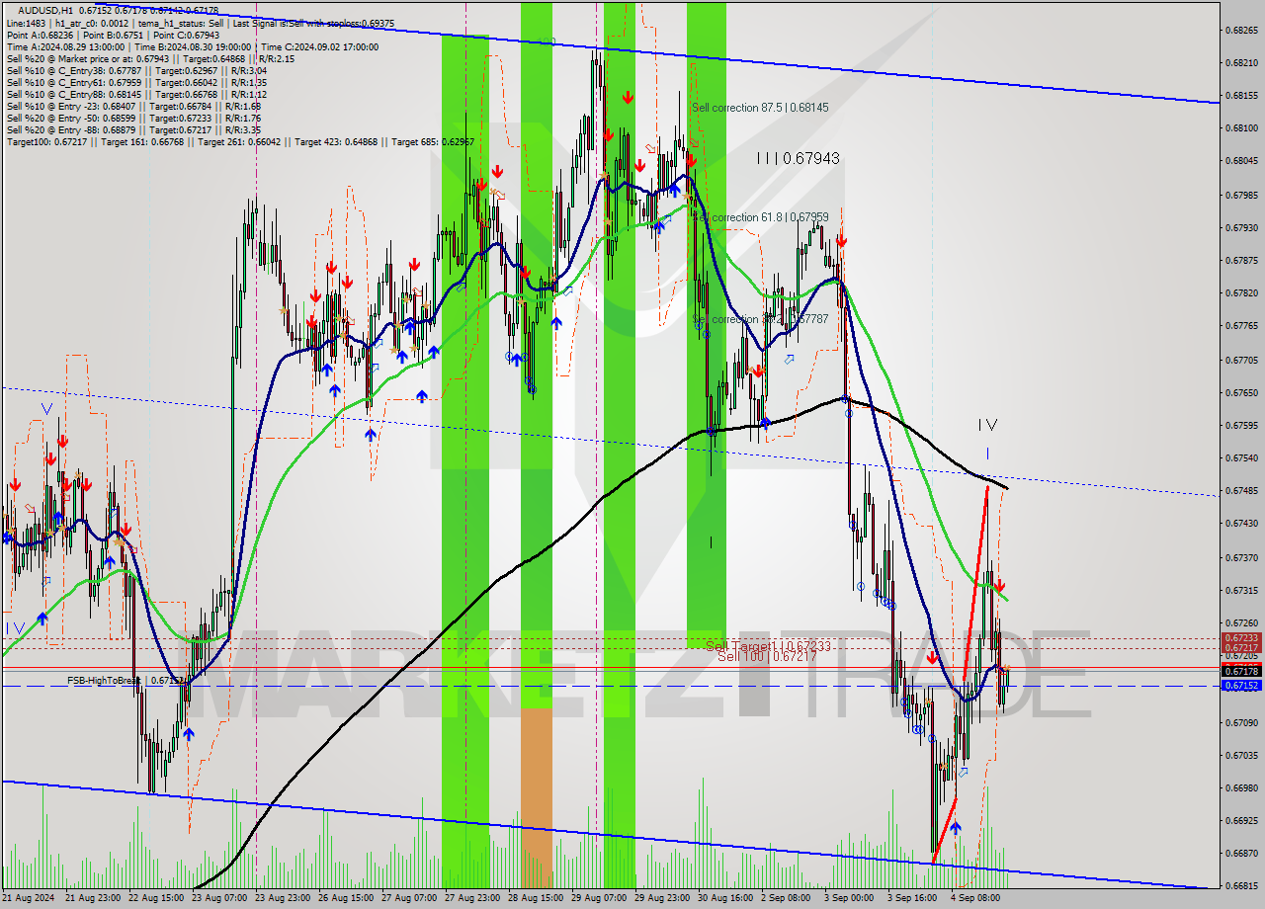Click the red 0.67233 price tag
1265x909 pixels.
pyautogui.click(x=1241, y=638)
